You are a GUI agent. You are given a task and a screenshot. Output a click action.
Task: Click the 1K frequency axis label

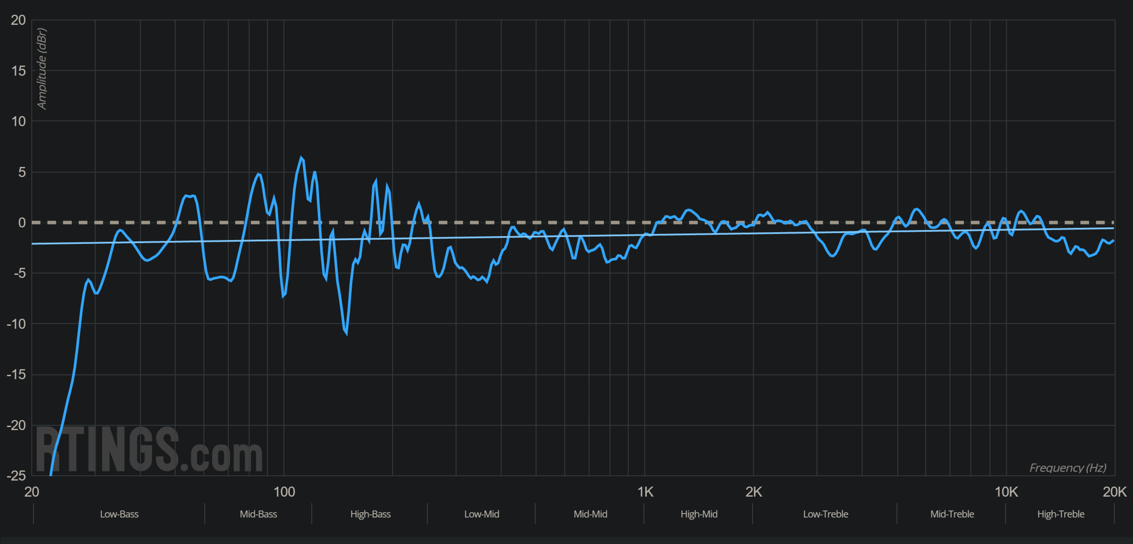click(x=645, y=492)
